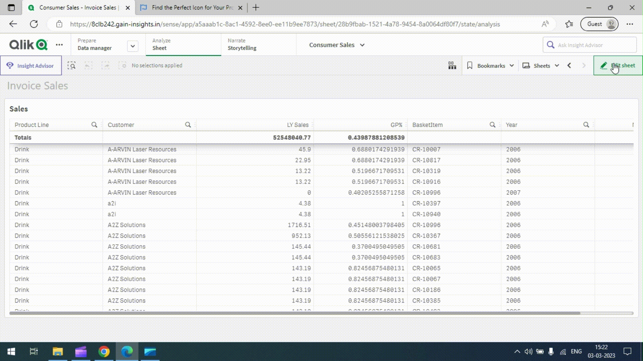Open the selections grid tool icon

pos(452,66)
